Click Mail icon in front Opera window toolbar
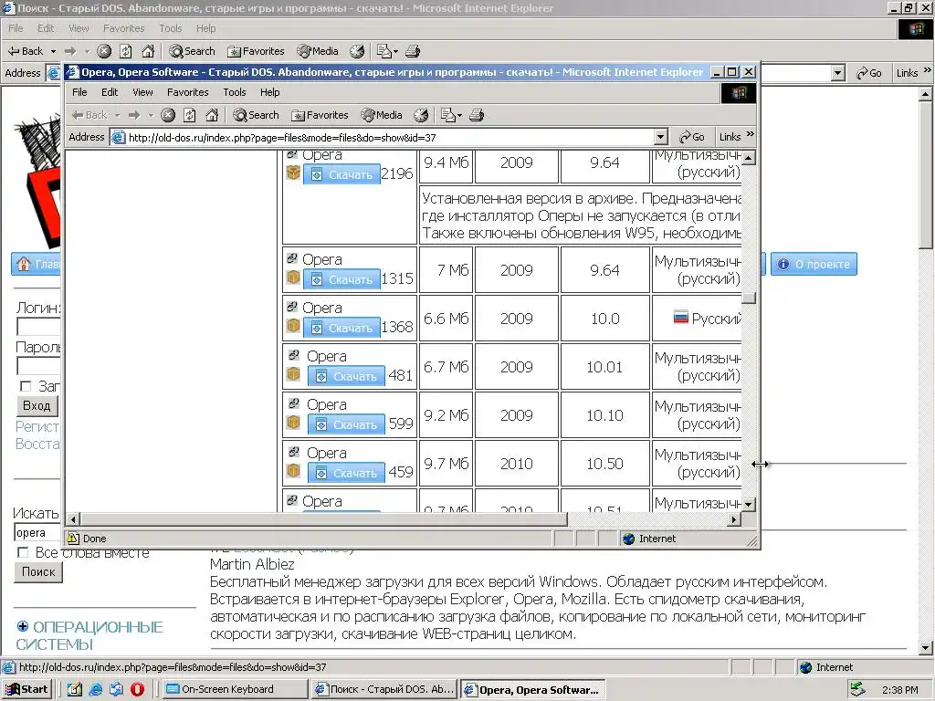935x701 pixels. pyautogui.click(x=448, y=115)
